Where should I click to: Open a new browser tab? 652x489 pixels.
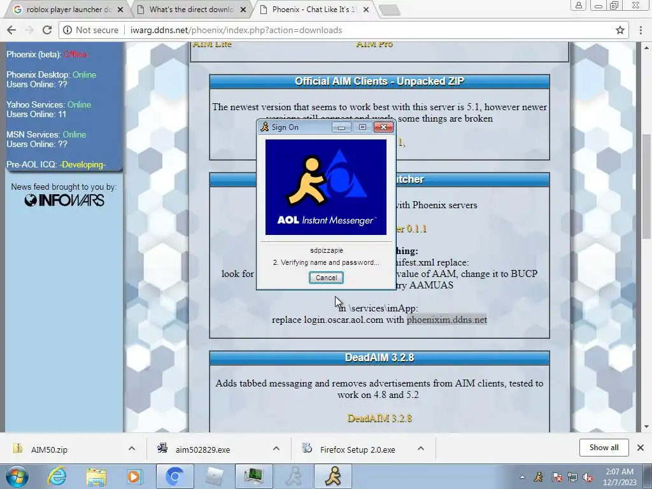(x=390, y=10)
